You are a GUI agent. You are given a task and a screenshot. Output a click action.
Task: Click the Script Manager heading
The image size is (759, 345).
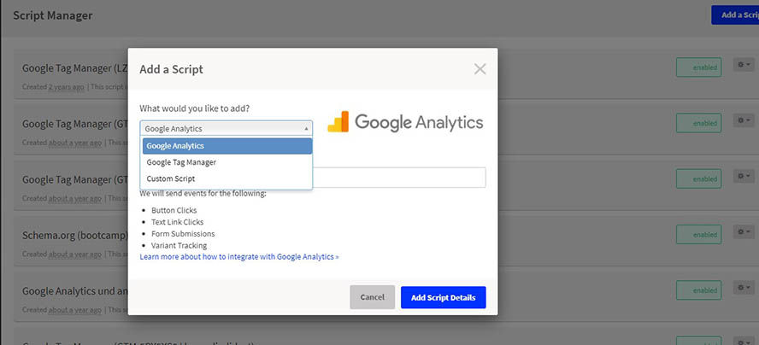pos(53,15)
